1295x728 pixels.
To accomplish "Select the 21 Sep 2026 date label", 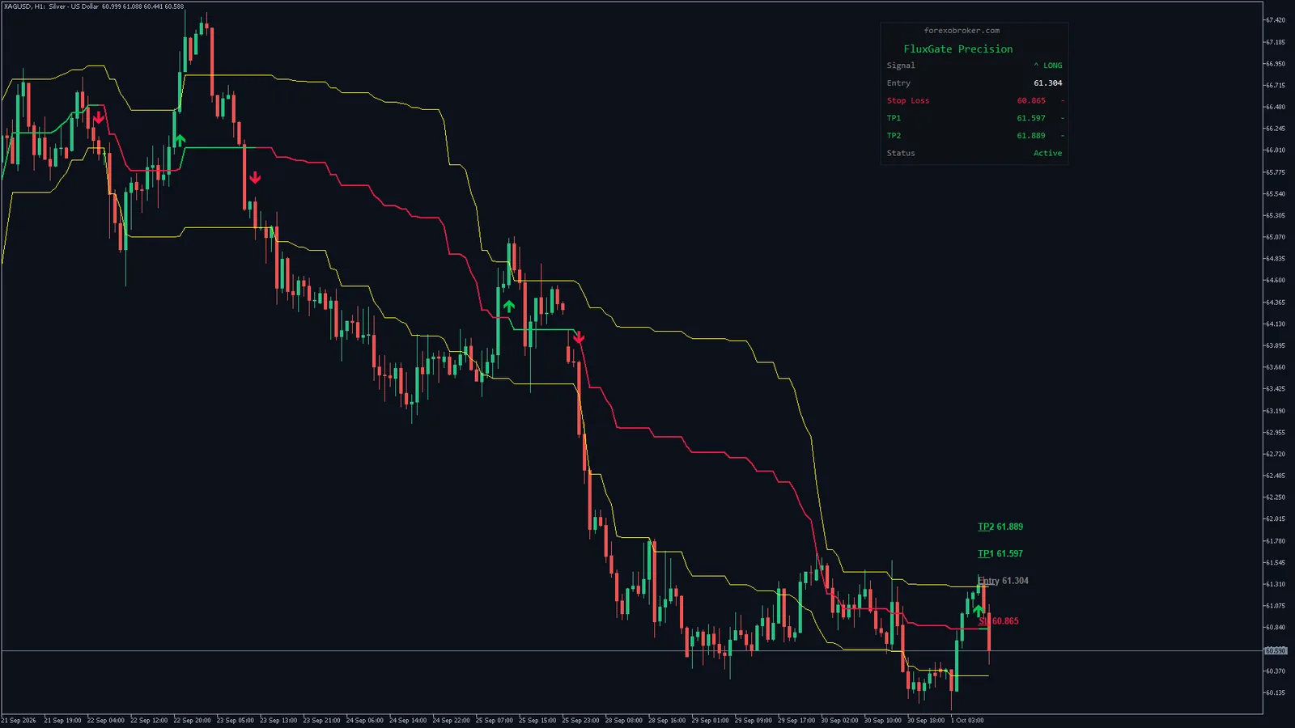I will click(19, 721).
